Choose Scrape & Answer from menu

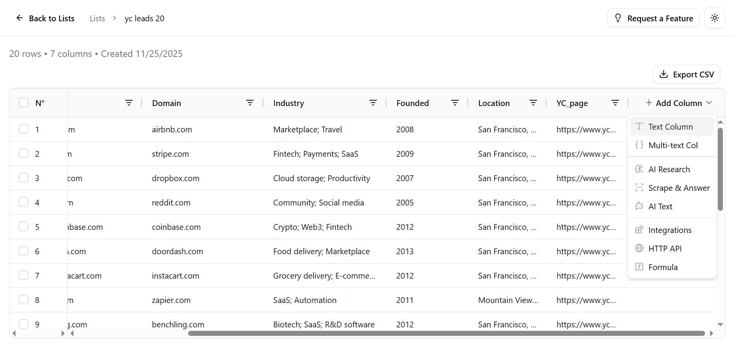(679, 188)
